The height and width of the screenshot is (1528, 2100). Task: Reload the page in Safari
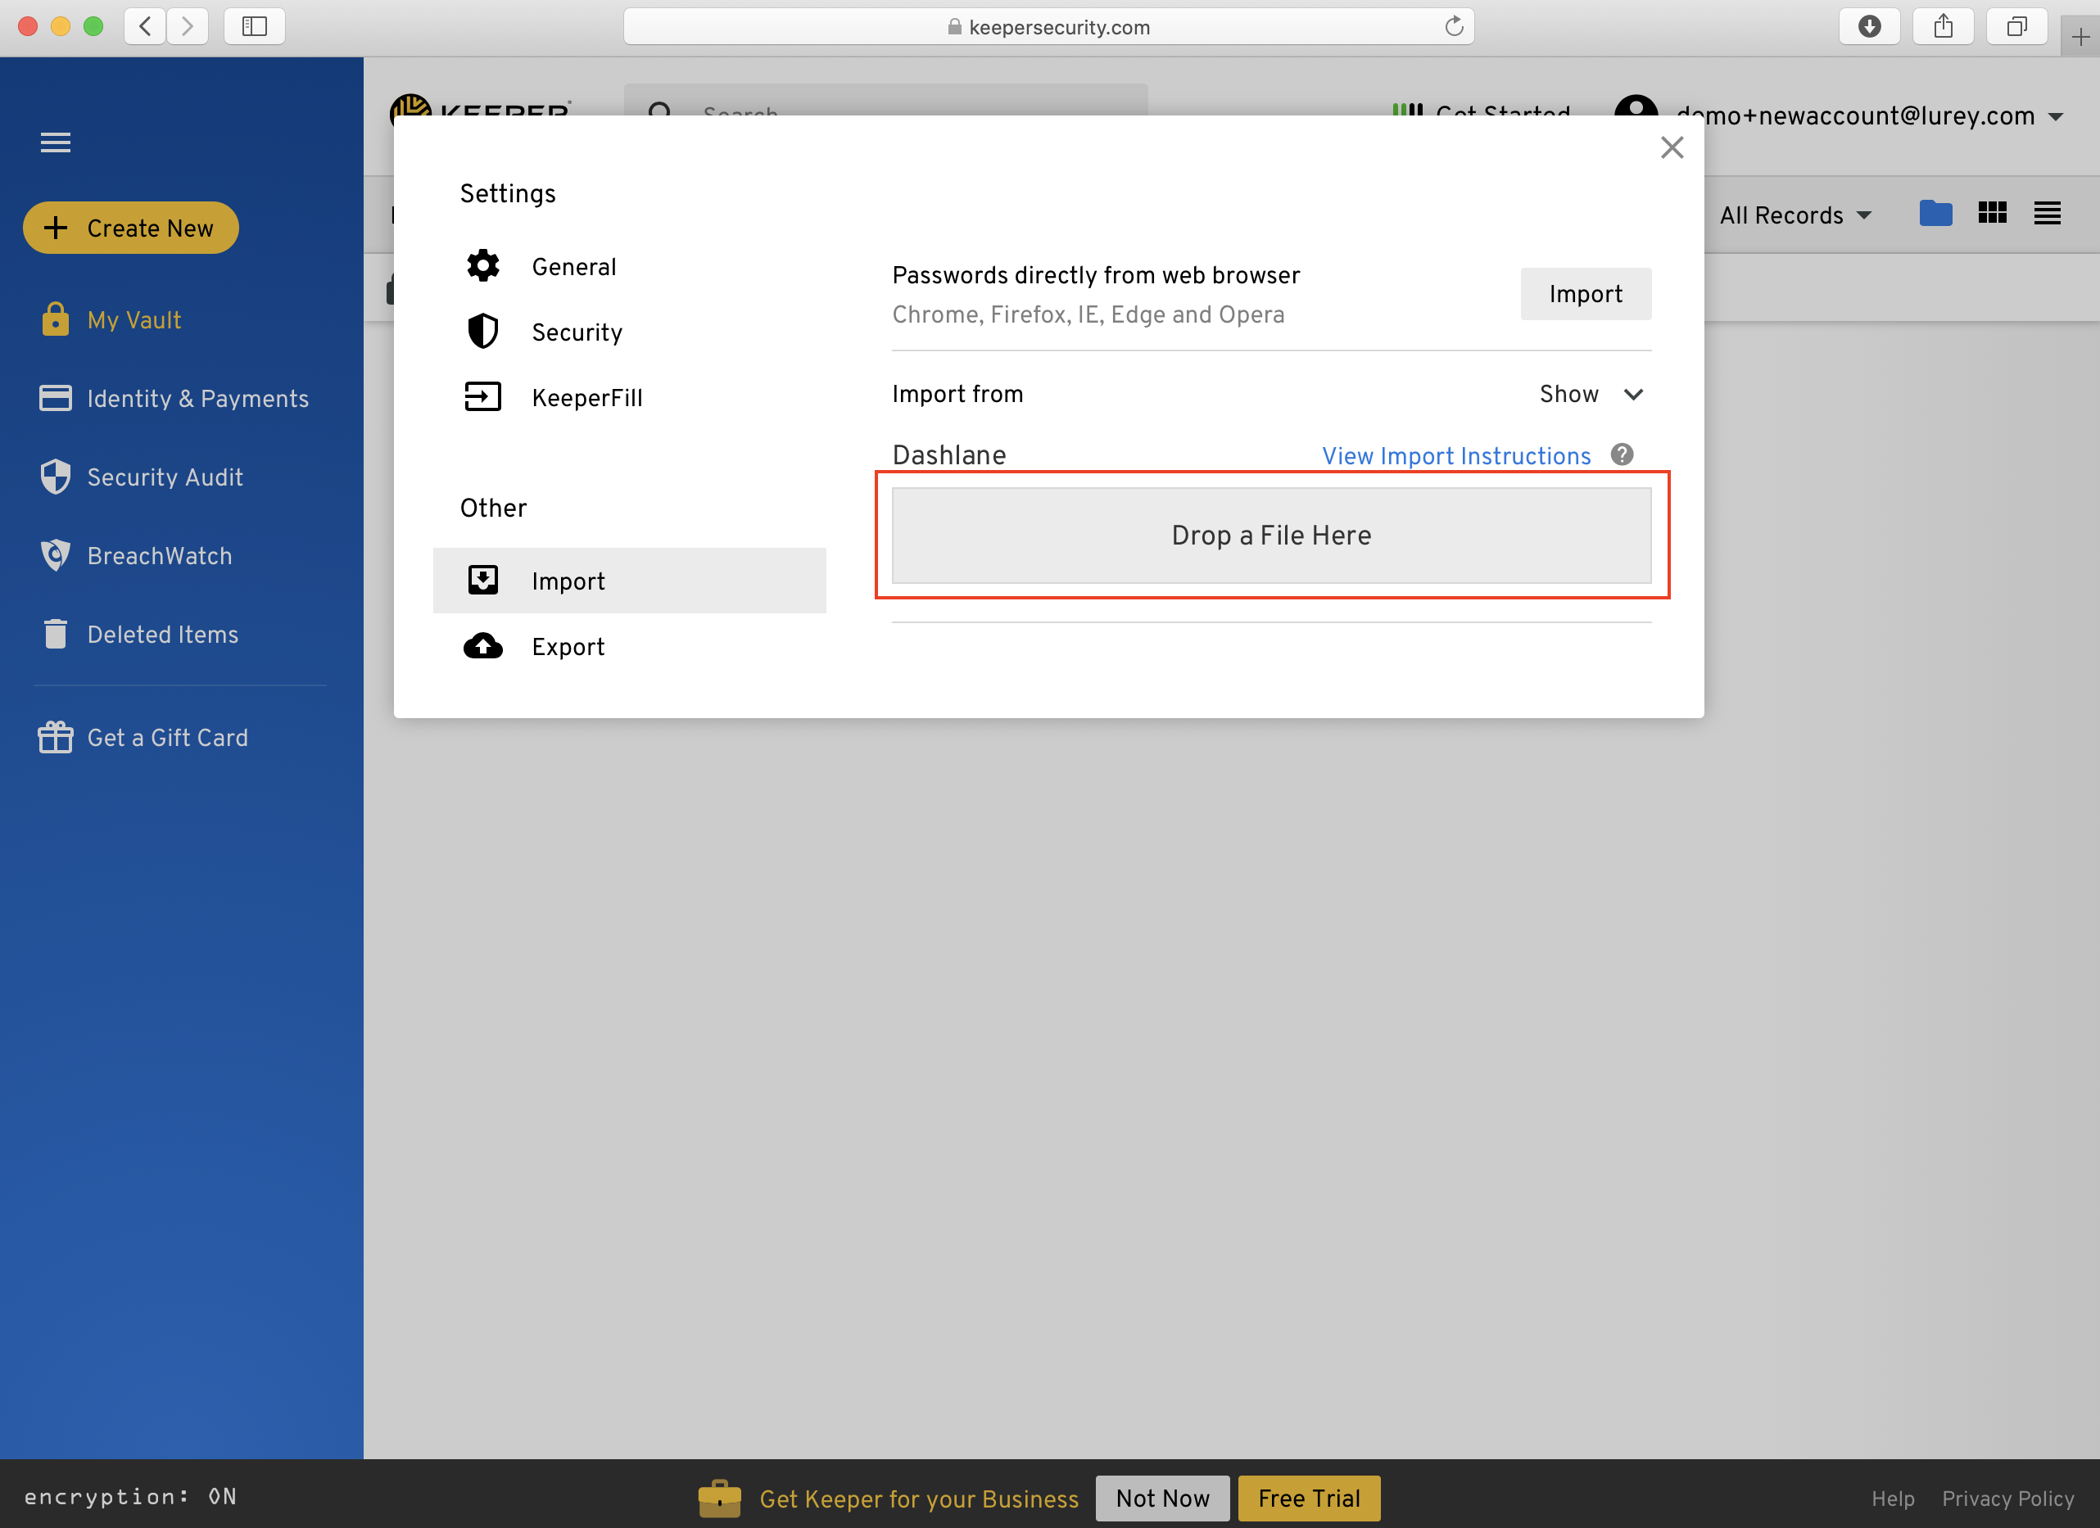pos(1455,26)
